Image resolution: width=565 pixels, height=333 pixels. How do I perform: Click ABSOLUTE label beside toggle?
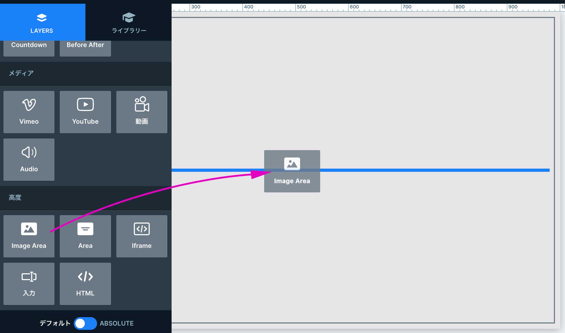point(117,323)
